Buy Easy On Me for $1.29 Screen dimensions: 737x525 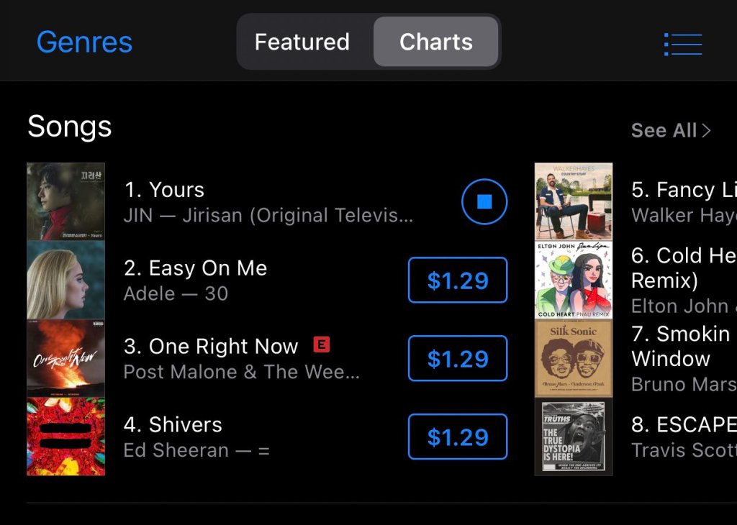click(x=458, y=280)
